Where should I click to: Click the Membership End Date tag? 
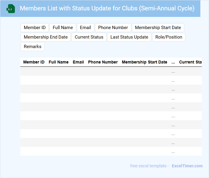click(46, 37)
